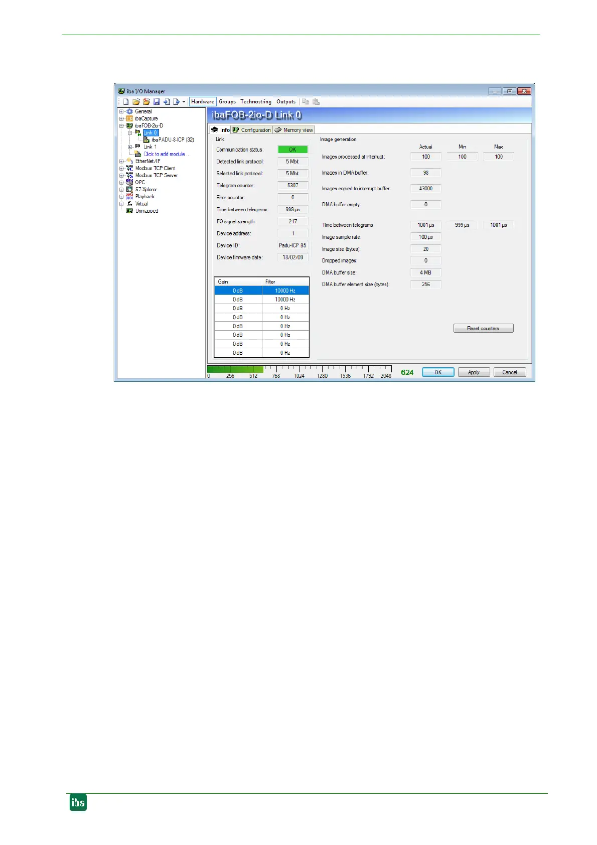This screenshot has width=597, height=845.
Task: Click the Cancel button
Action: [x=510, y=372]
